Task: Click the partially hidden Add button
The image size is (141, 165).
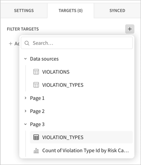Action: pyautogui.click(x=14, y=44)
